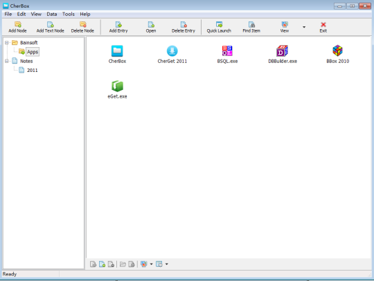Select the eGet.exe green icon
This screenshot has height=281, width=374.
click(117, 86)
